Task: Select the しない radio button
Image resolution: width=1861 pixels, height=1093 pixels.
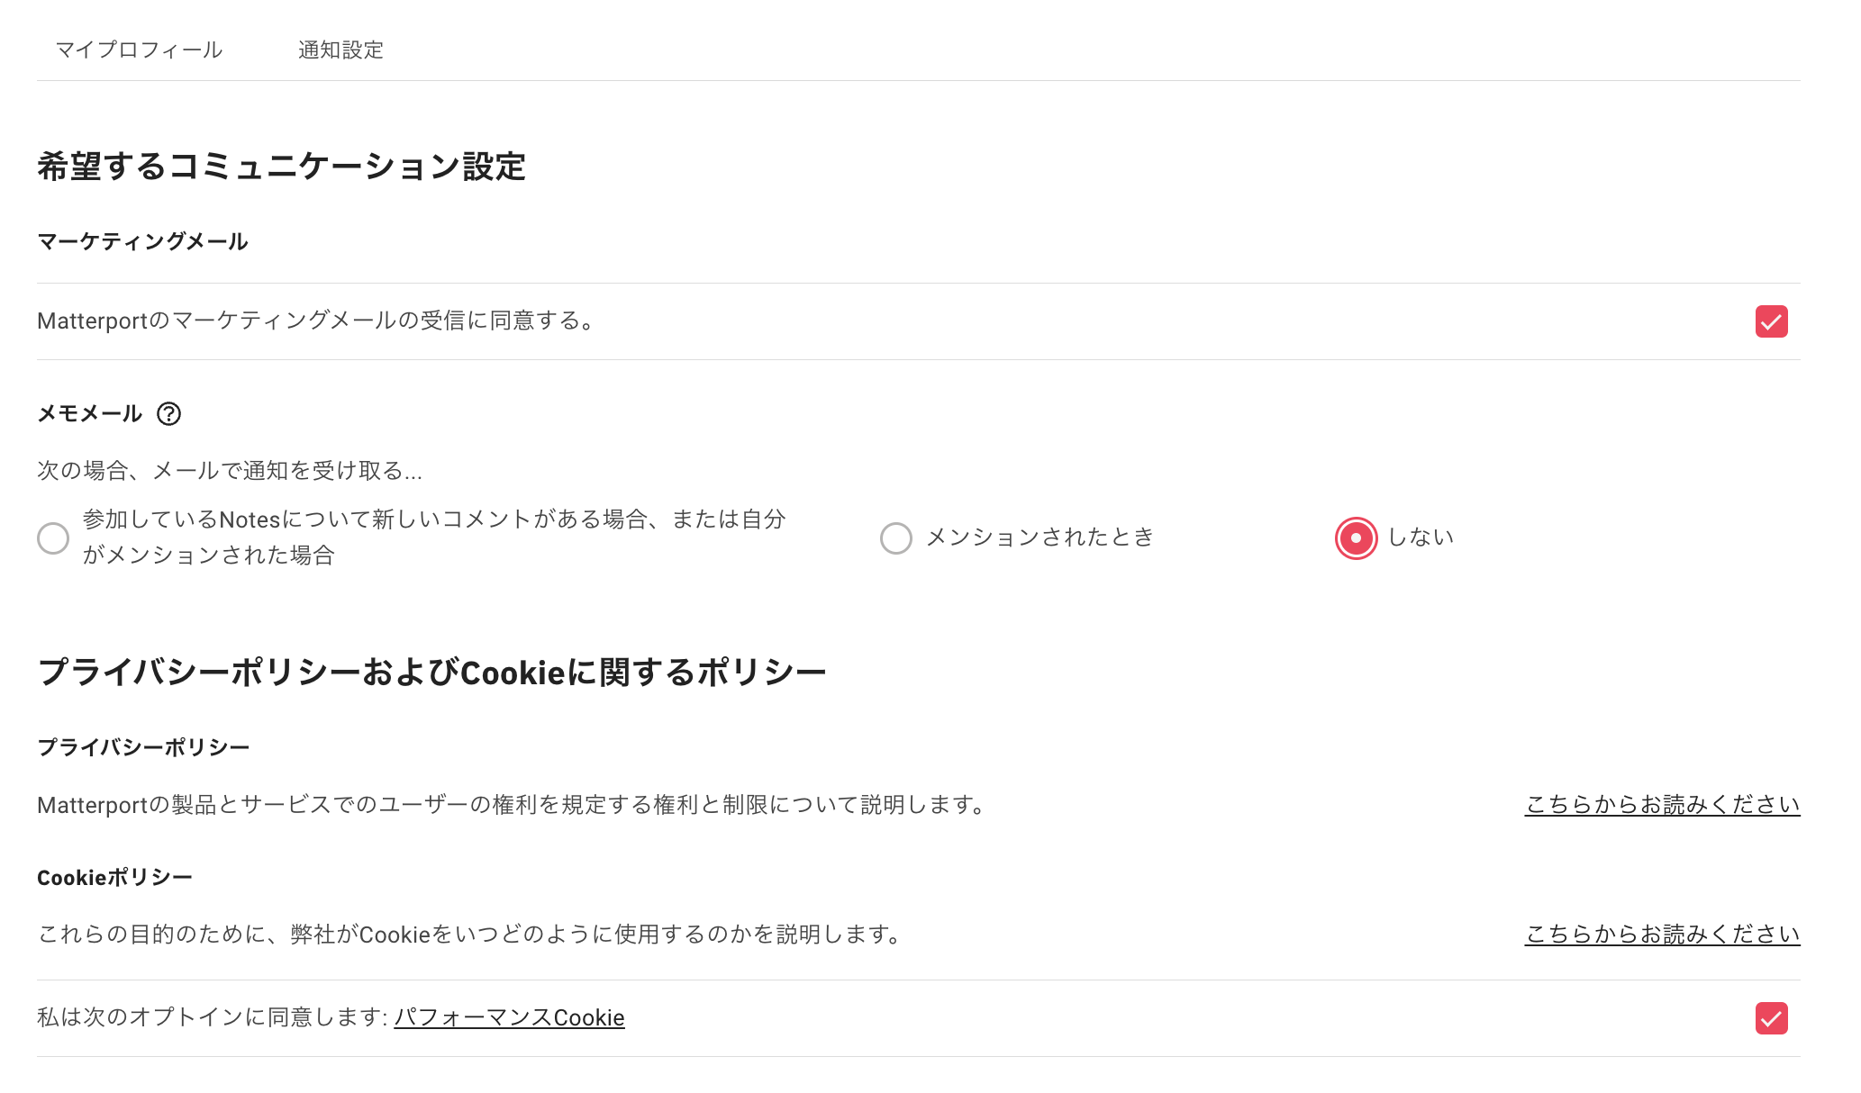Action: pos(1356,537)
